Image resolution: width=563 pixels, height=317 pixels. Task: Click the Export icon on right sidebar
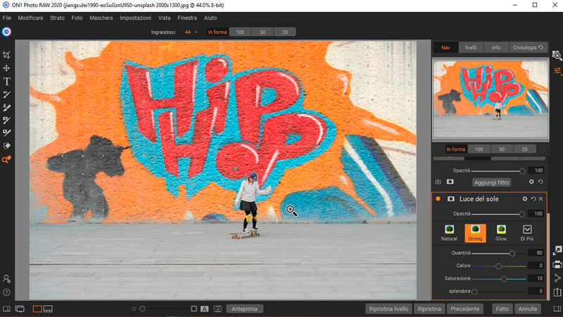557,292
